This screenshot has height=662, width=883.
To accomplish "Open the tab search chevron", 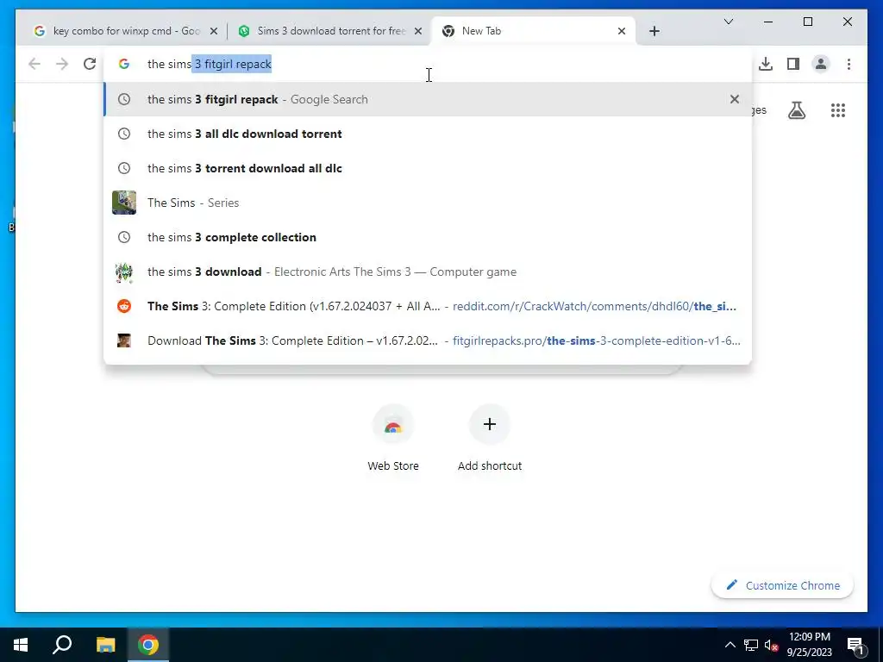I will pyautogui.click(x=728, y=22).
